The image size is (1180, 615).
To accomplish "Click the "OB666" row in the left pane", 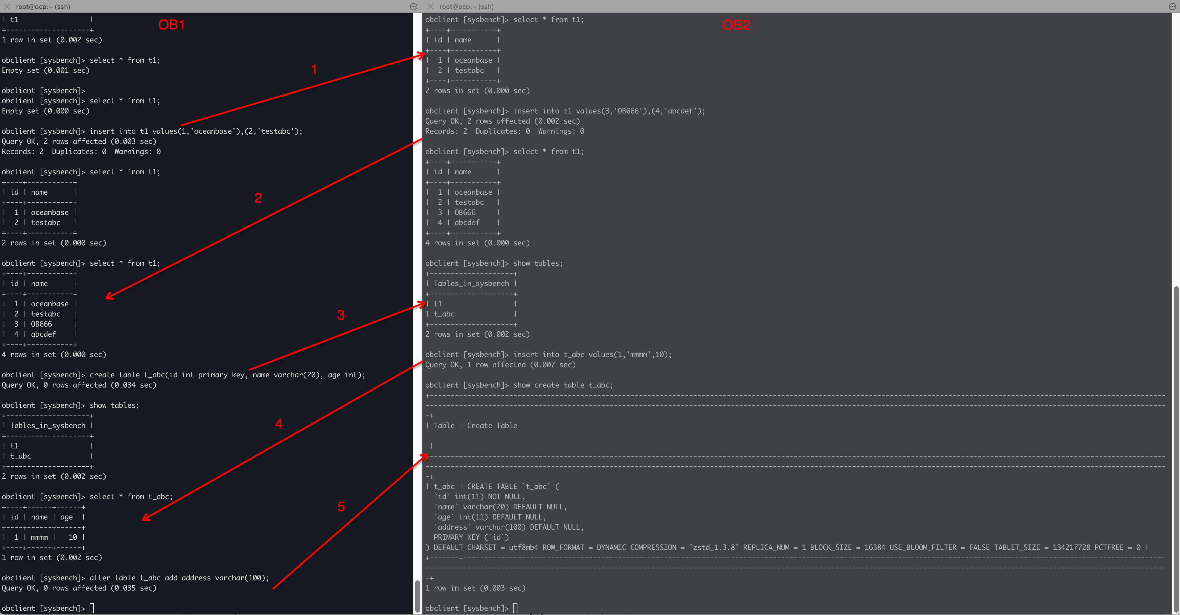I will (x=39, y=324).
